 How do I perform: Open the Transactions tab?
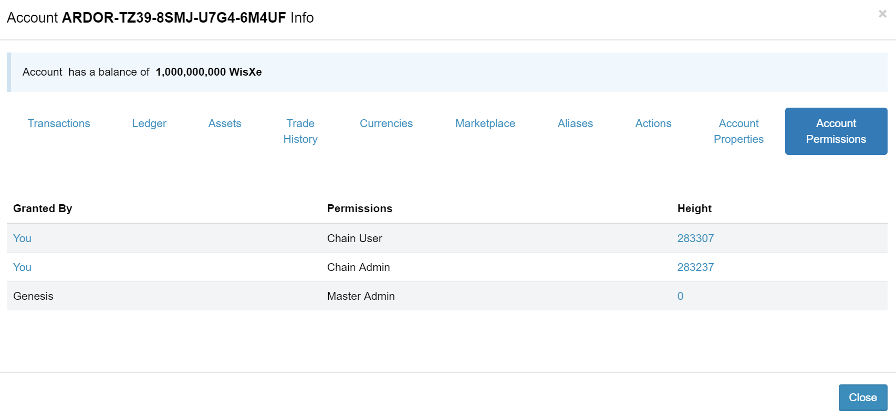[x=59, y=123]
